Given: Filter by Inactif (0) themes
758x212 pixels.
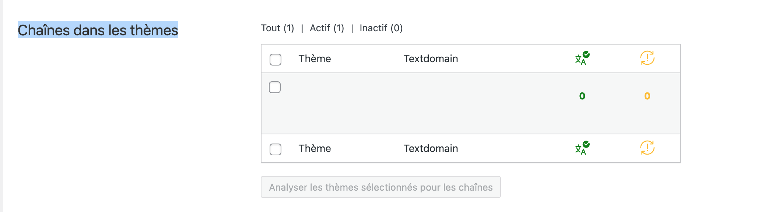Looking at the screenshot, I should click(x=381, y=28).
